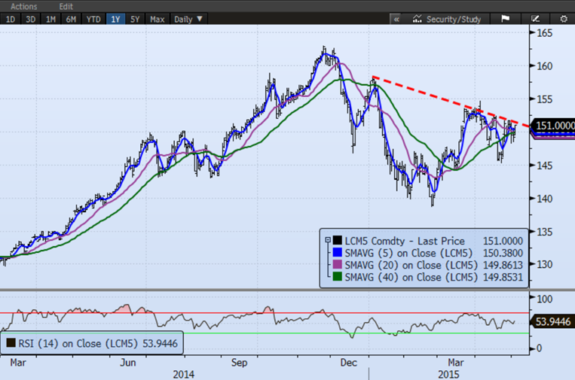Click the 53.9446 RSI value tag

554,321
